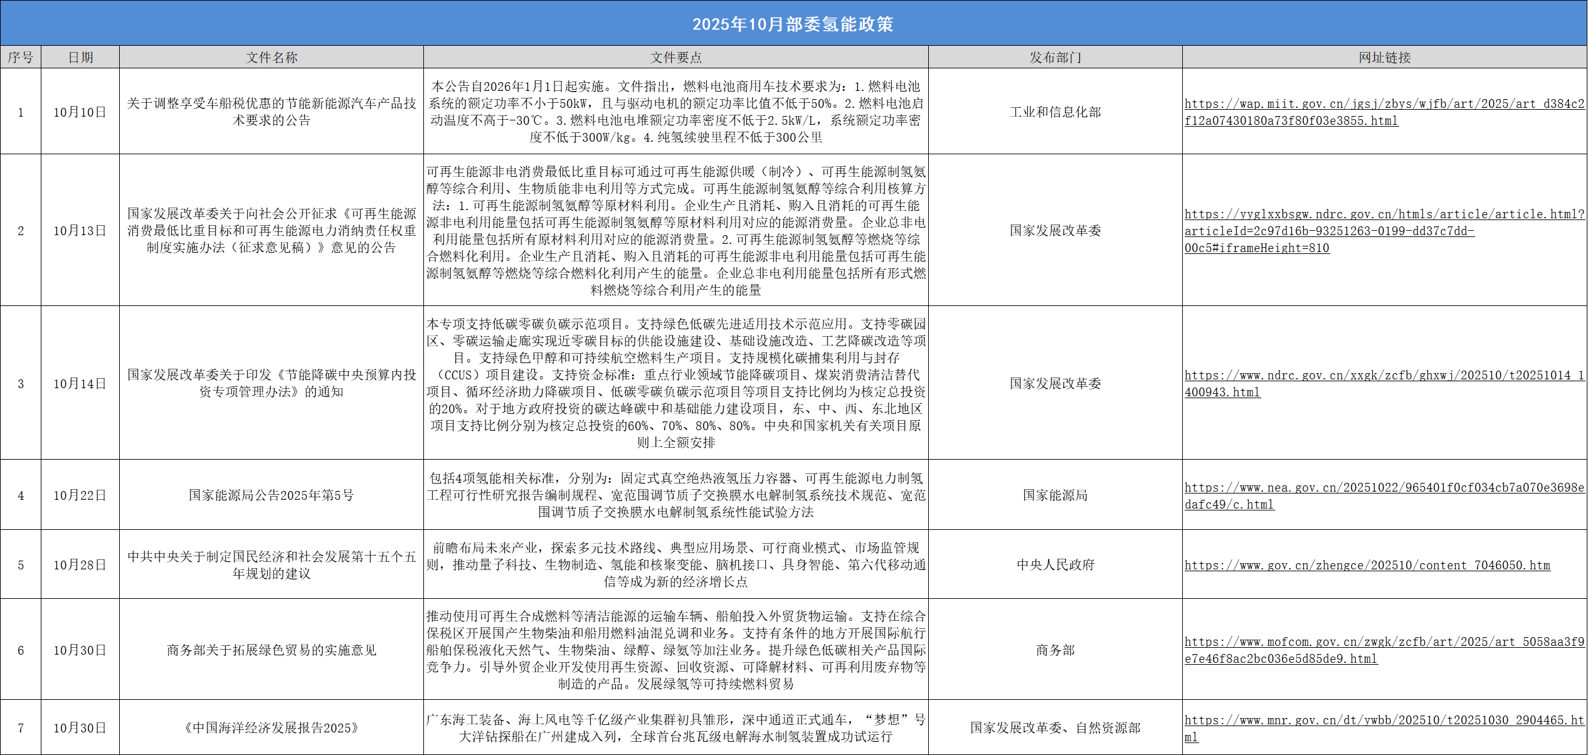The width and height of the screenshot is (1588, 755).
Task: Select the 文件名称 column header cell
Action: pyautogui.click(x=271, y=57)
